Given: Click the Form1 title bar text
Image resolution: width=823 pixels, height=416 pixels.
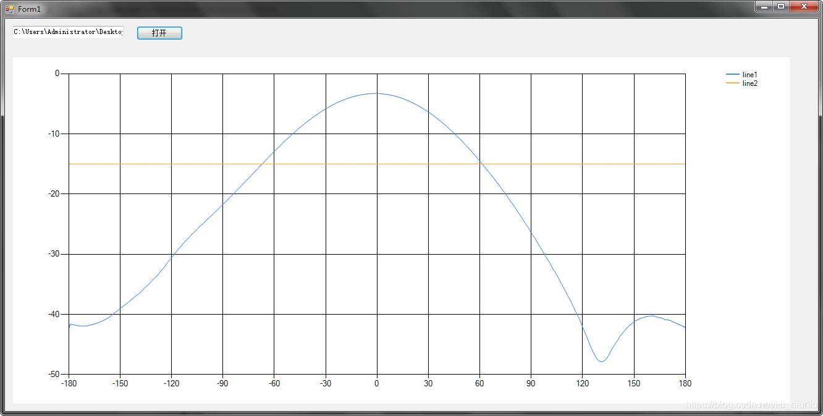Looking at the screenshot, I should click(30, 9).
